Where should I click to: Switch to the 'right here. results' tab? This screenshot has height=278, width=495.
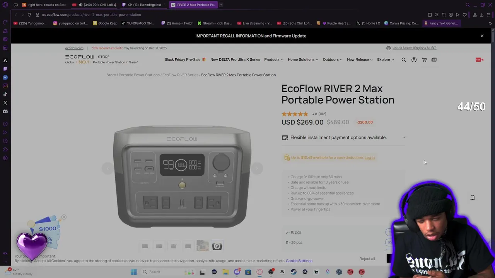pyautogui.click(x=44, y=5)
